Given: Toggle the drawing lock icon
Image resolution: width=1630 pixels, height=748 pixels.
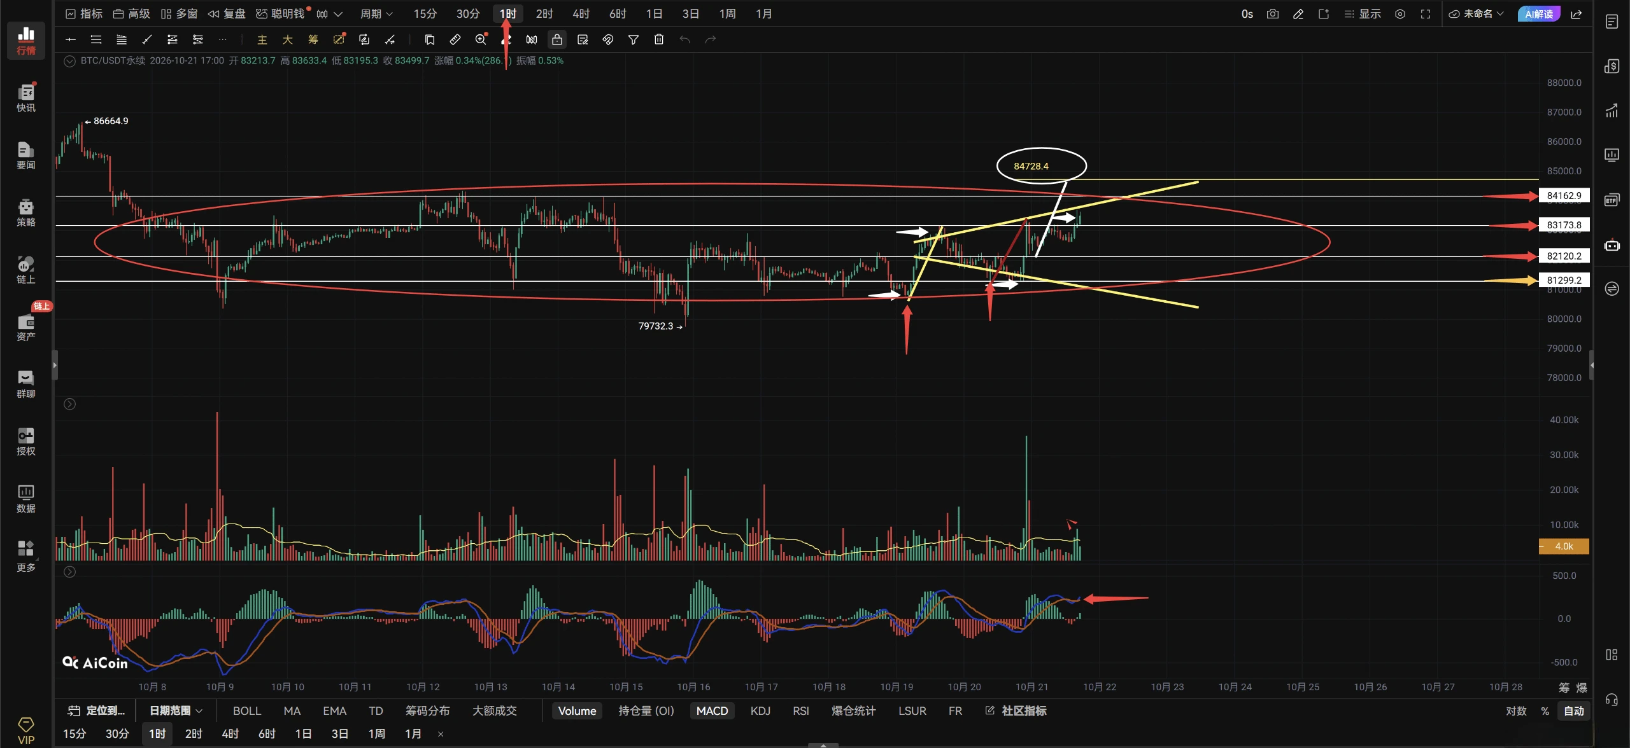Looking at the screenshot, I should [x=556, y=39].
